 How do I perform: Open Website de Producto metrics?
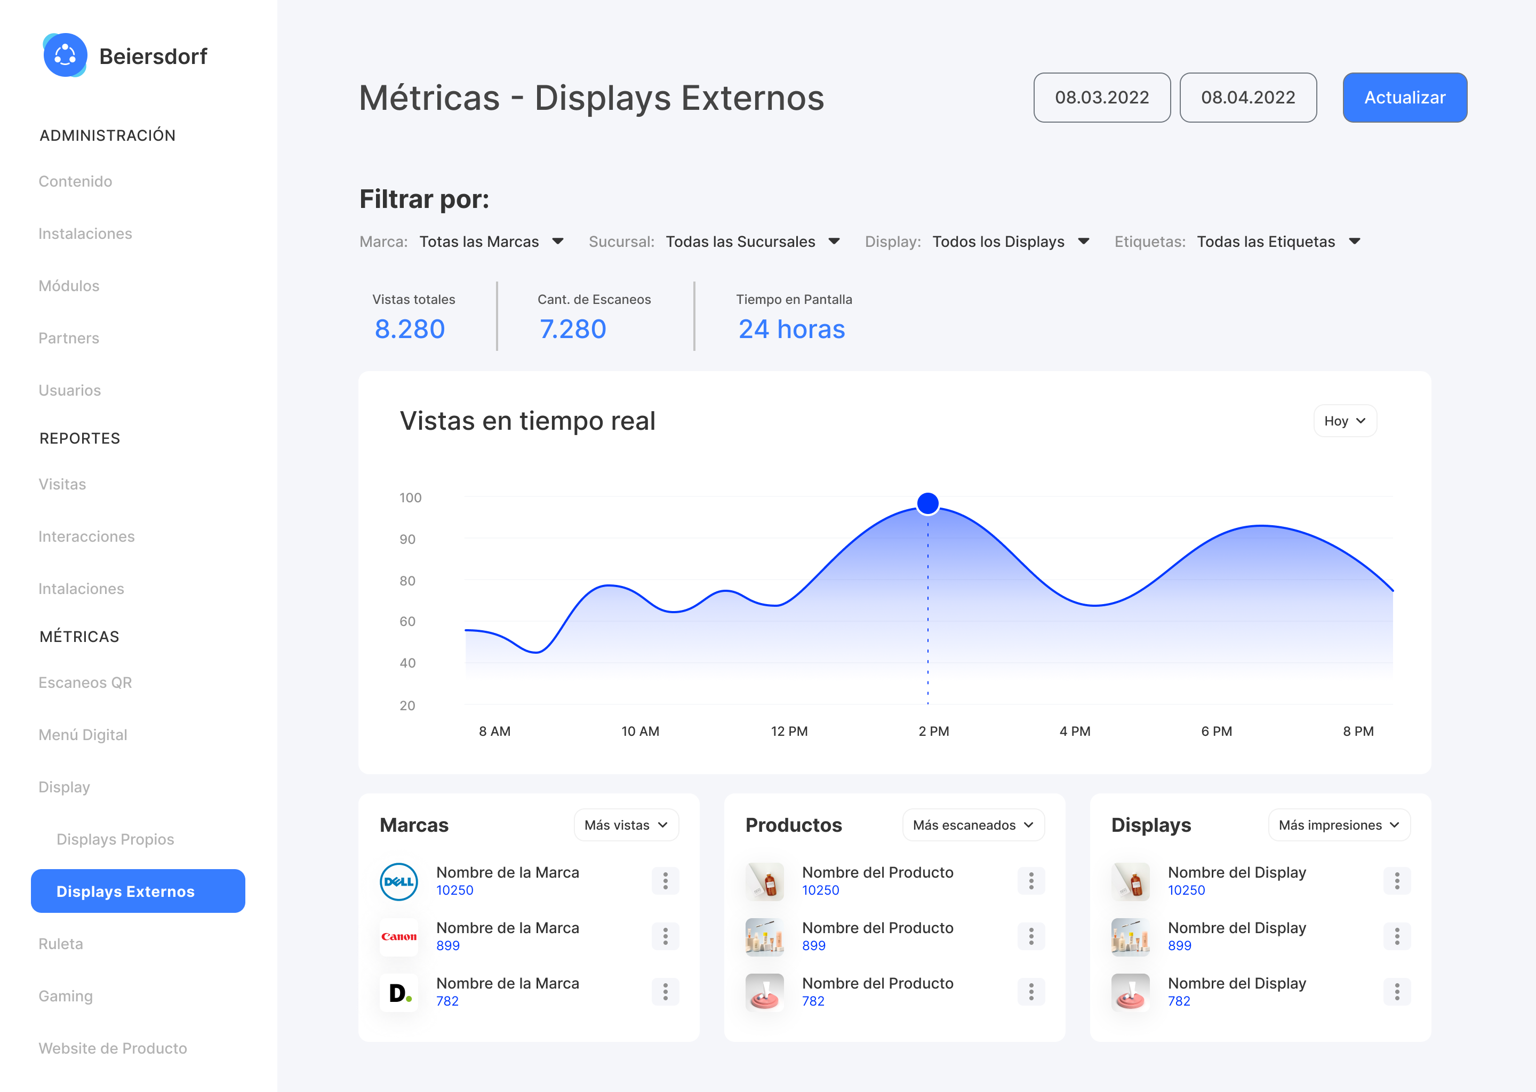click(113, 1048)
